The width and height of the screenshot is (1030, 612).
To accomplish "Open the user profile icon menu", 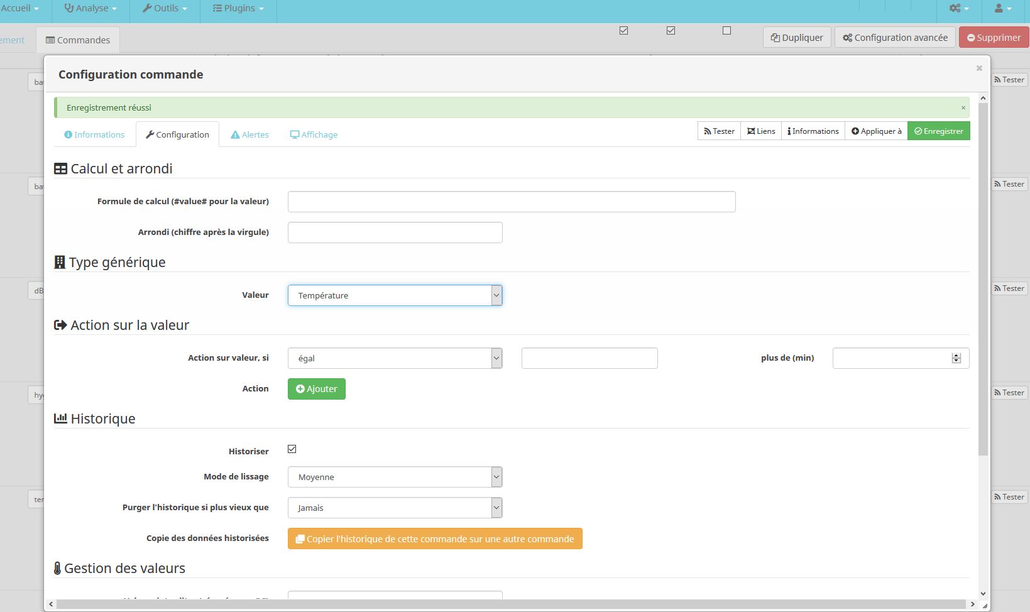I will tap(1002, 8).
